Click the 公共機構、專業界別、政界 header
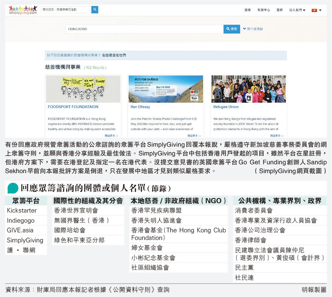332x297 pixels. coord(280,201)
